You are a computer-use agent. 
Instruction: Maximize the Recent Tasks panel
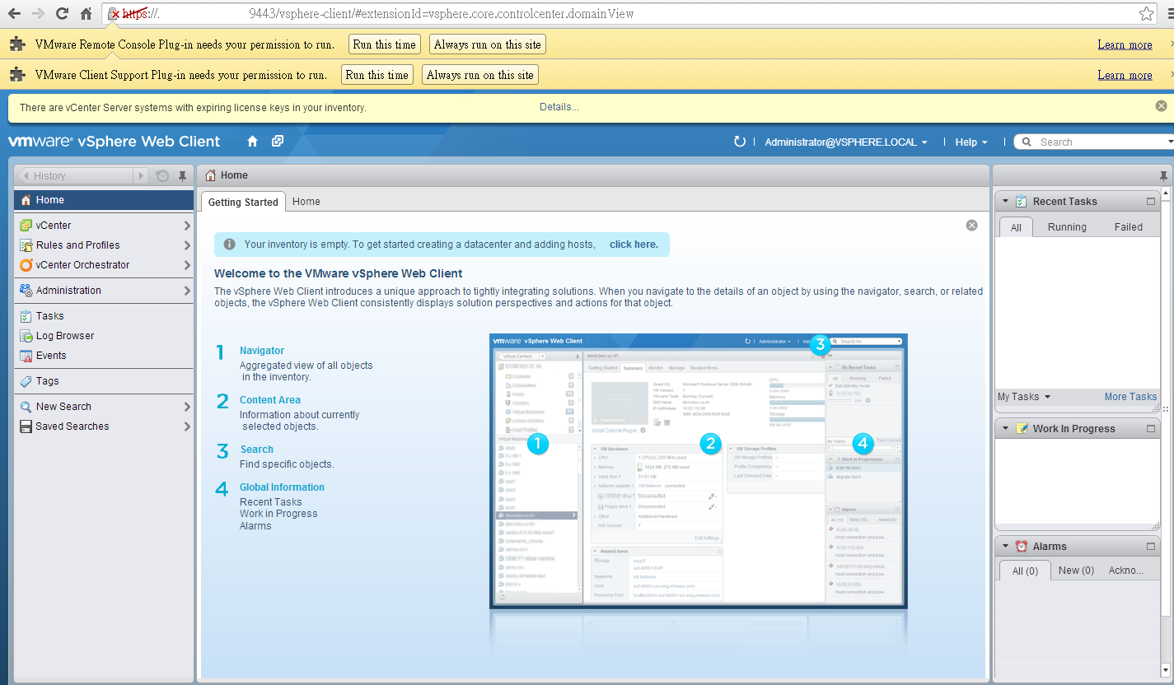tap(1151, 201)
